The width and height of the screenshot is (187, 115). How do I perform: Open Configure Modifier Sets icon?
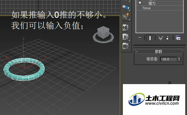(x=178, y=38)
